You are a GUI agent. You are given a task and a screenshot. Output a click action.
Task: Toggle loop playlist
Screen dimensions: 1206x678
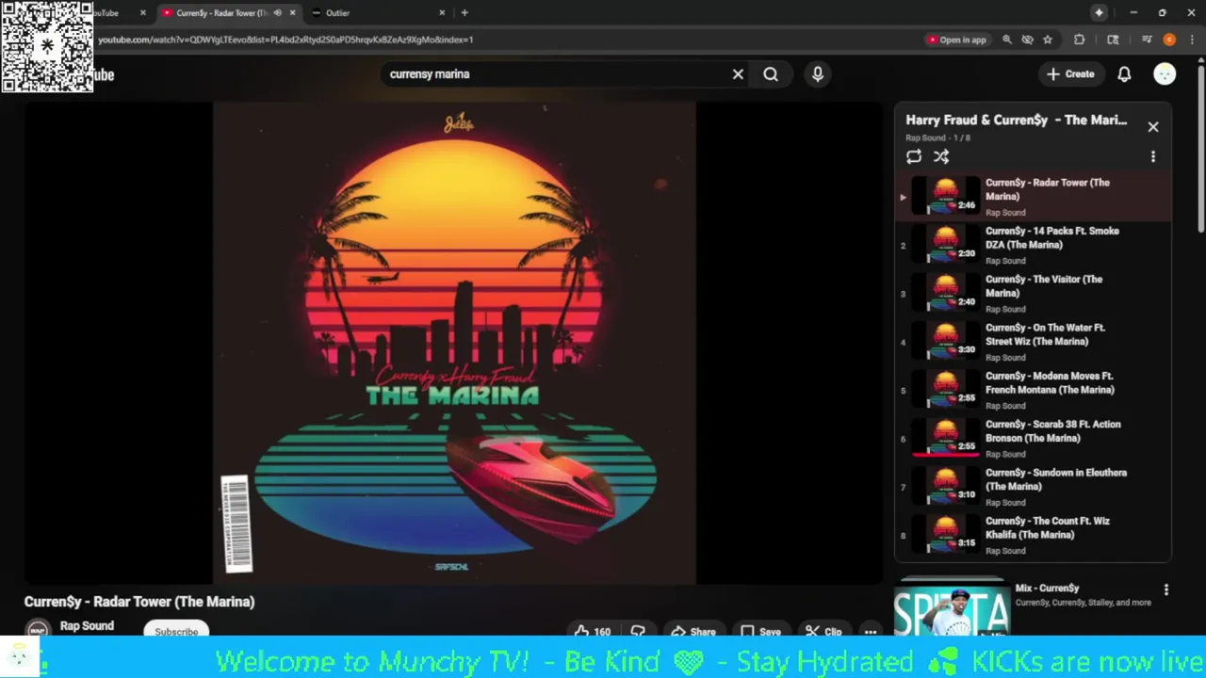[914, 157]
